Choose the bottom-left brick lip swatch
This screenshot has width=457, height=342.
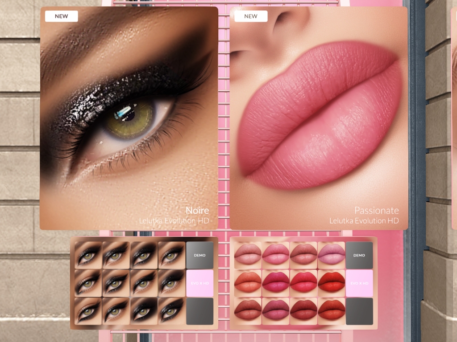[x=248, y=311]
